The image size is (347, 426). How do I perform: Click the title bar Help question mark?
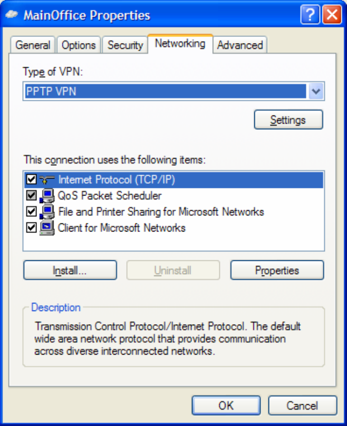click(x=310, y=15)
